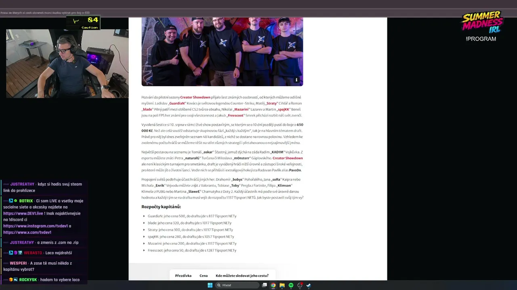The width and height of the screenshot is (517, 290).
Task: Open Task View from the taskbar
Action: click(265, 285)
